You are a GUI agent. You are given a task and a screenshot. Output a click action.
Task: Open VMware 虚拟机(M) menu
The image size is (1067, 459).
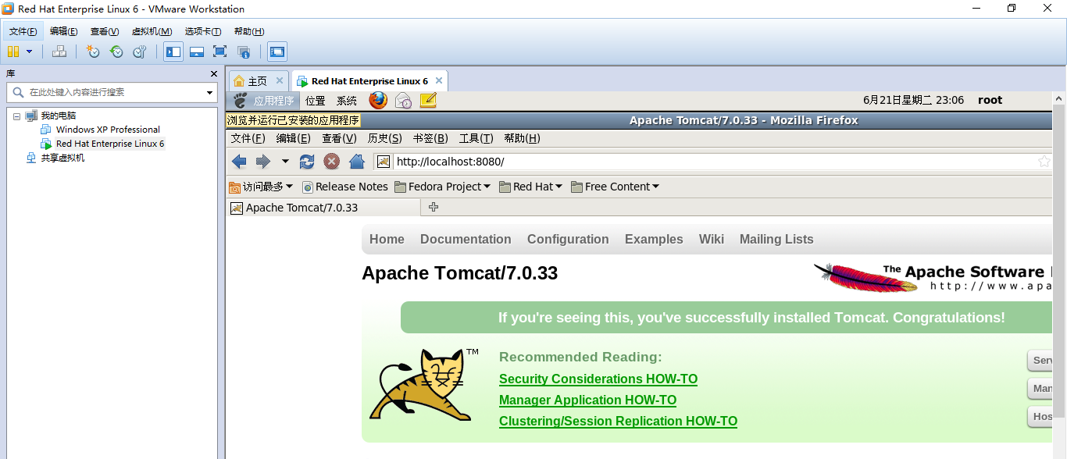coord(152,31)
